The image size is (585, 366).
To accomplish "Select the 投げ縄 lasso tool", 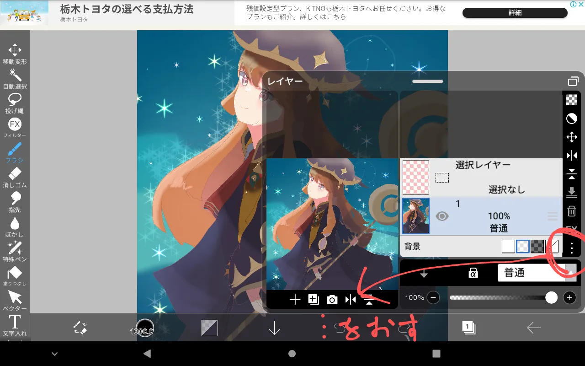I will point(15,103).
